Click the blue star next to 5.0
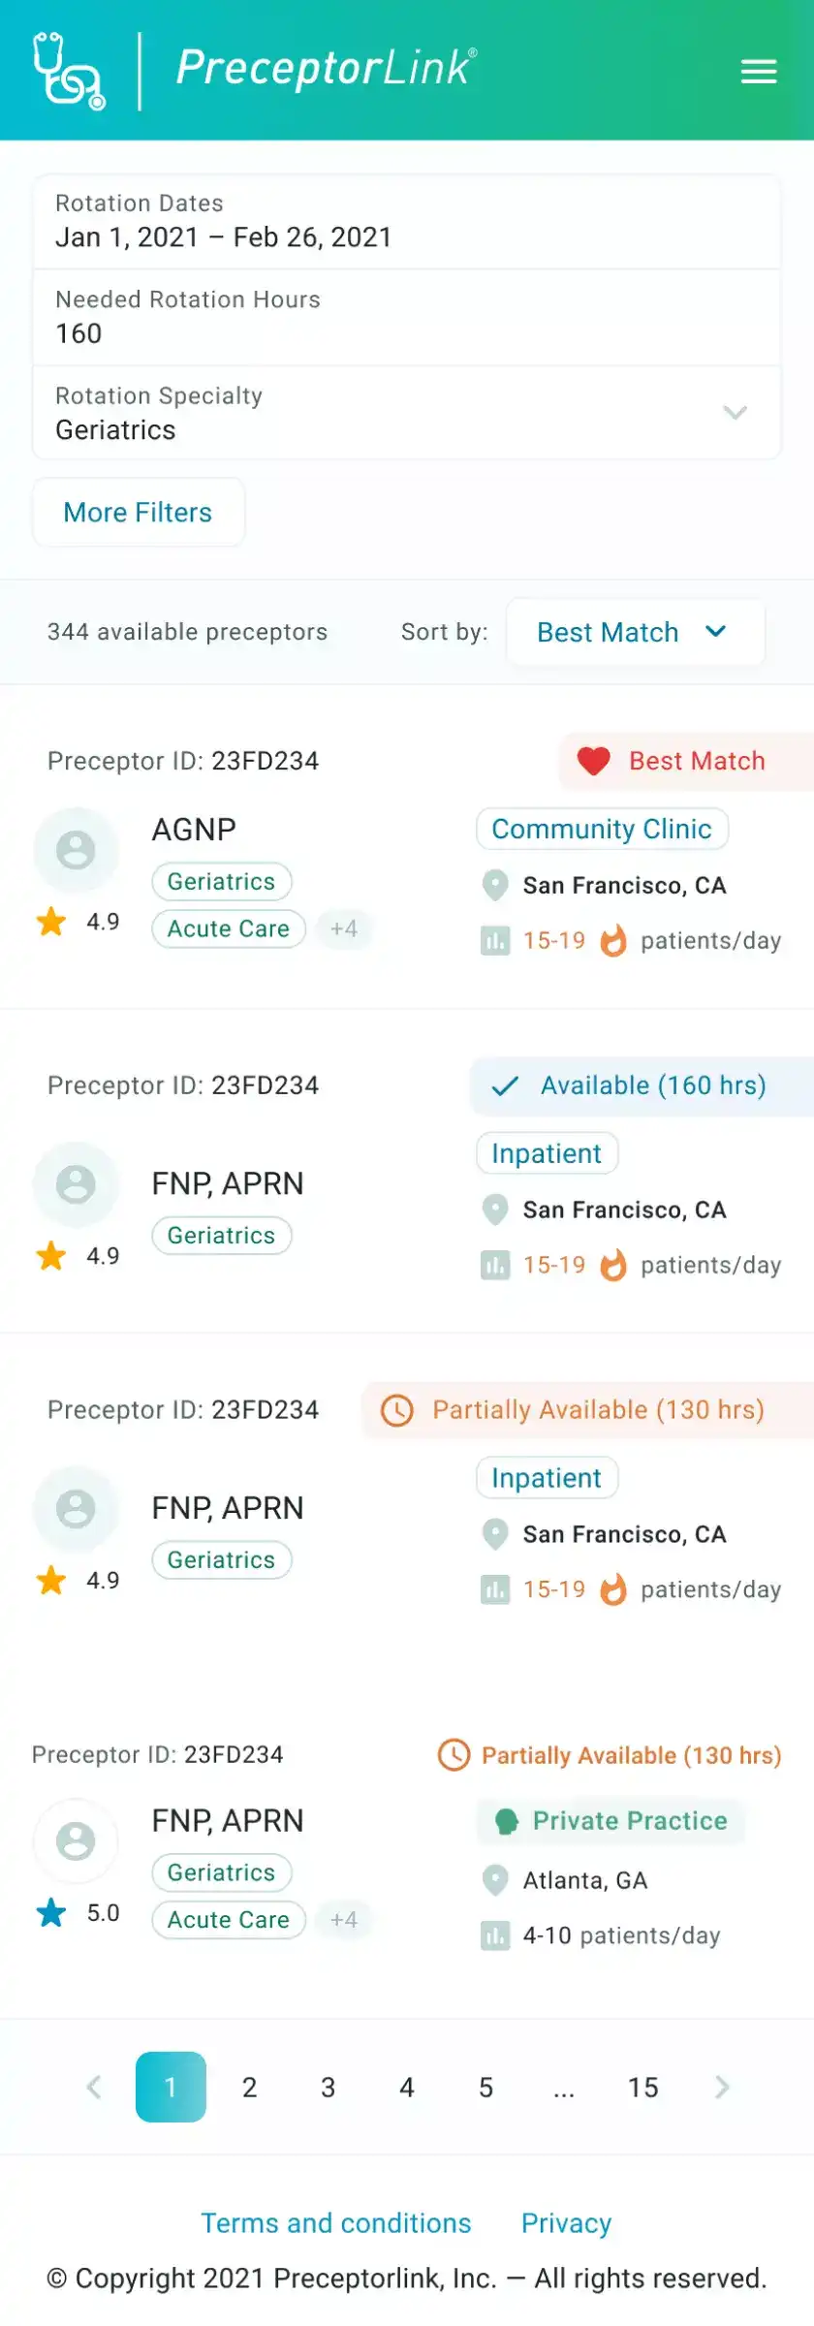 tap(51, 1912)
